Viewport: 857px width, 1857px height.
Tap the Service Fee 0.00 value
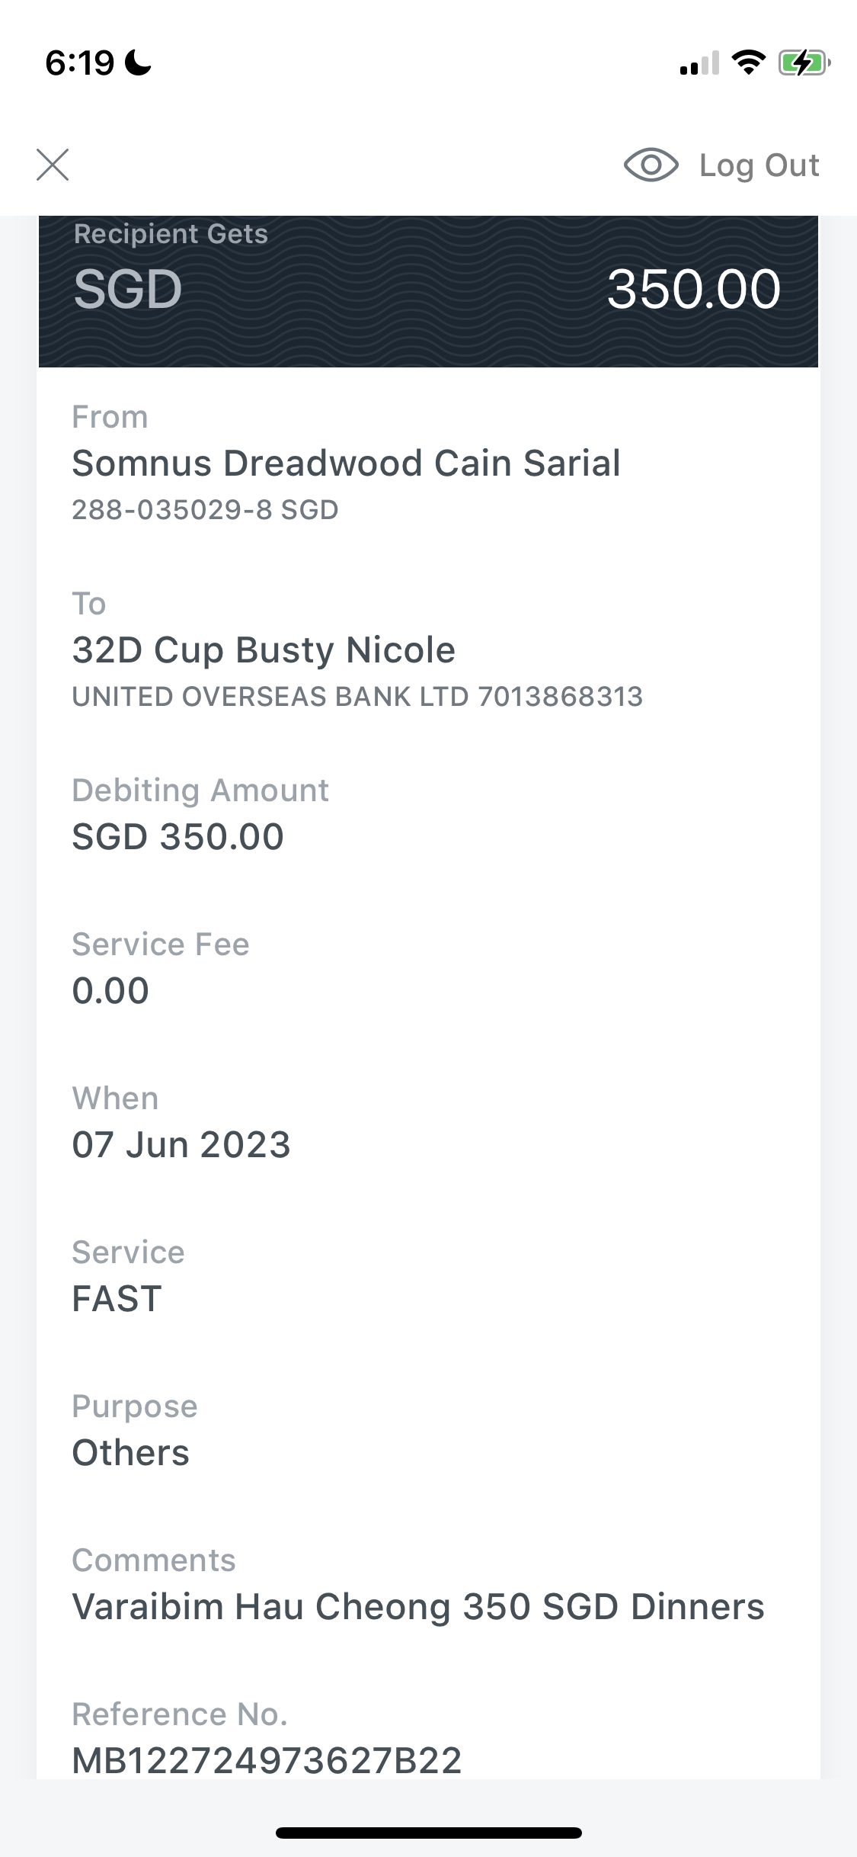pos(110,991)
